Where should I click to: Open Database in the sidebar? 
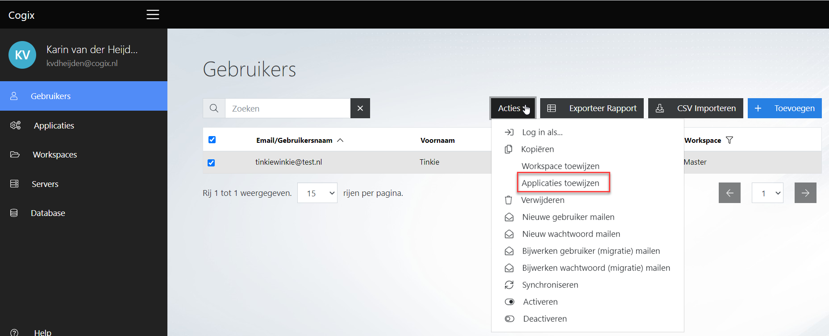48,213
